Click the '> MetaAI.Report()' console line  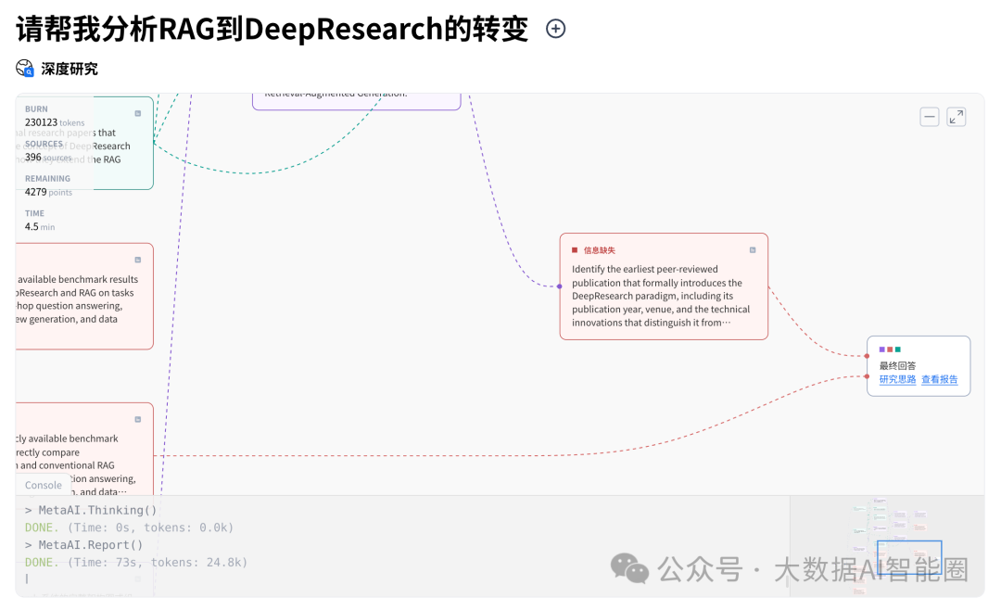click(83, 545)
